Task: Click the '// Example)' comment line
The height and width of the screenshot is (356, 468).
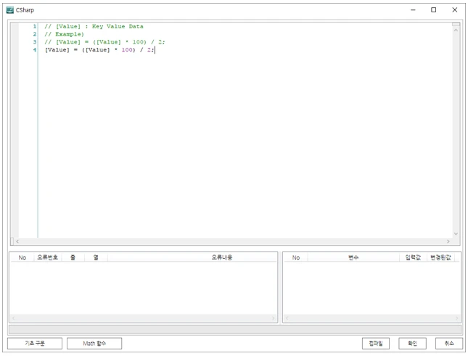Action: (x=64, y=34)
